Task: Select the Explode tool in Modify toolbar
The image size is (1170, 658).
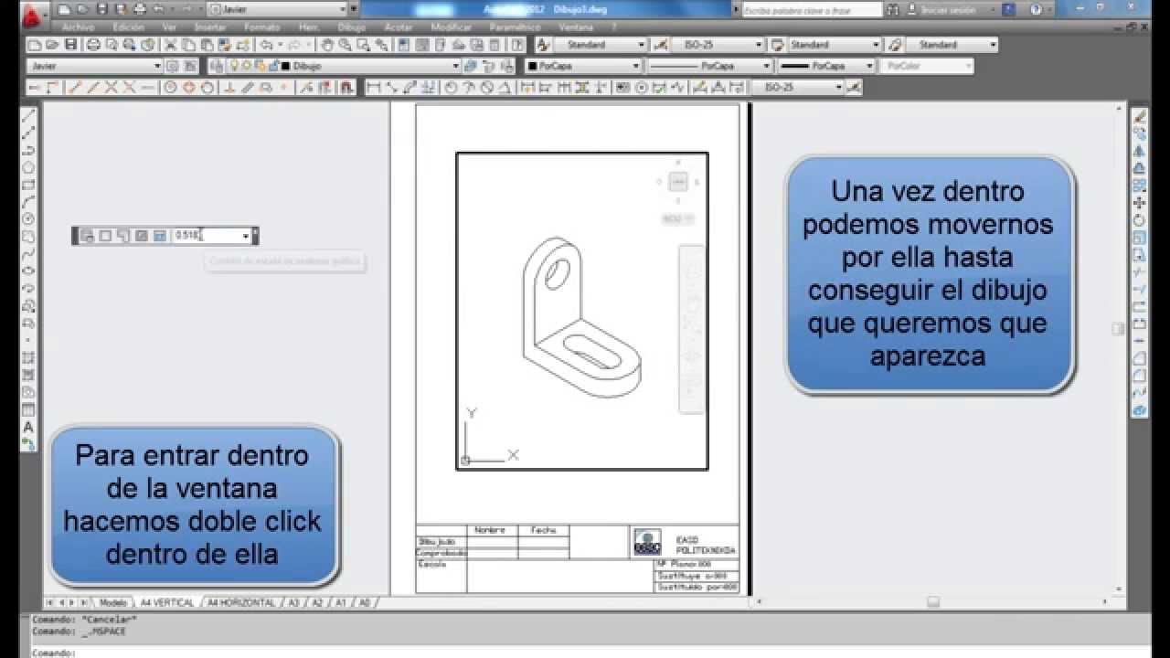Action: click(1140, 411)
